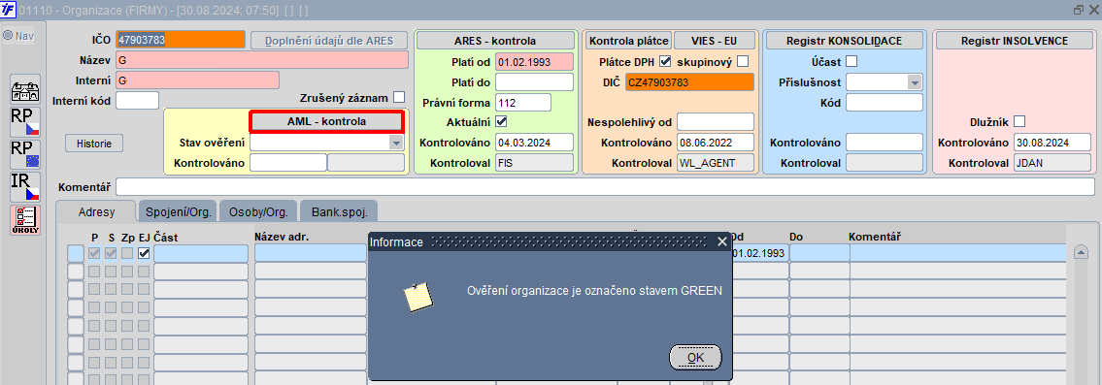Click the Interní field
The height and width of the screenshot is (385, 1102).
pos(197,80)
